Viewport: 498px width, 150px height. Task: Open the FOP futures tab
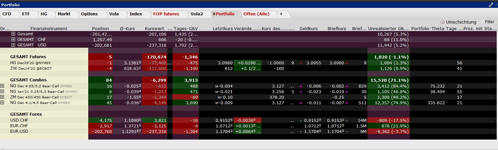166,14
